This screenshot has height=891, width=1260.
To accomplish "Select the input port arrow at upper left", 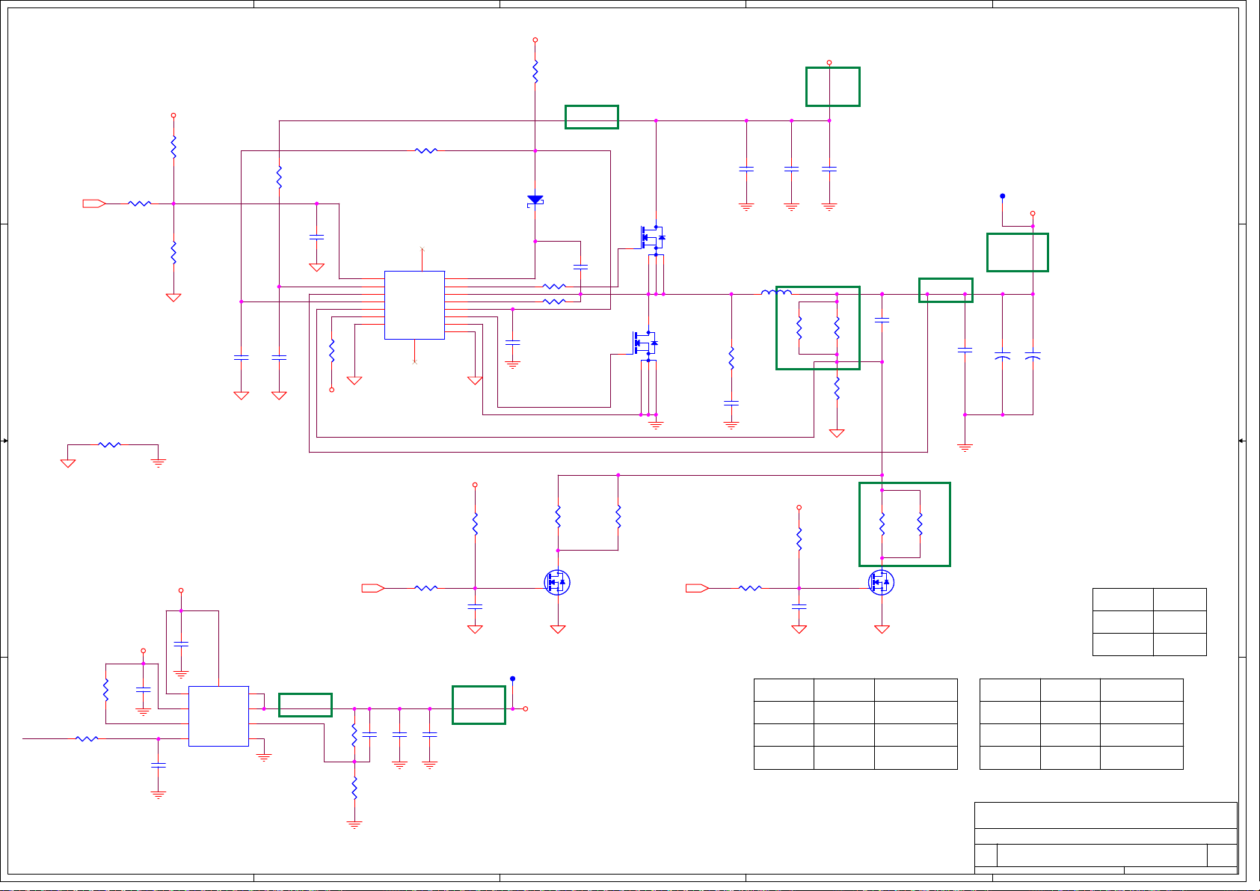I will [x=93, y=203].
